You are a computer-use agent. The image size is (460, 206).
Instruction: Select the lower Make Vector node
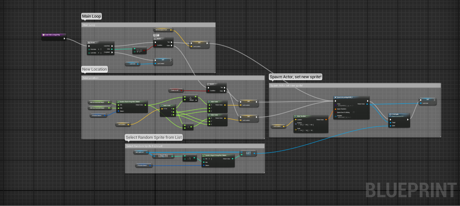click(217, 120)
